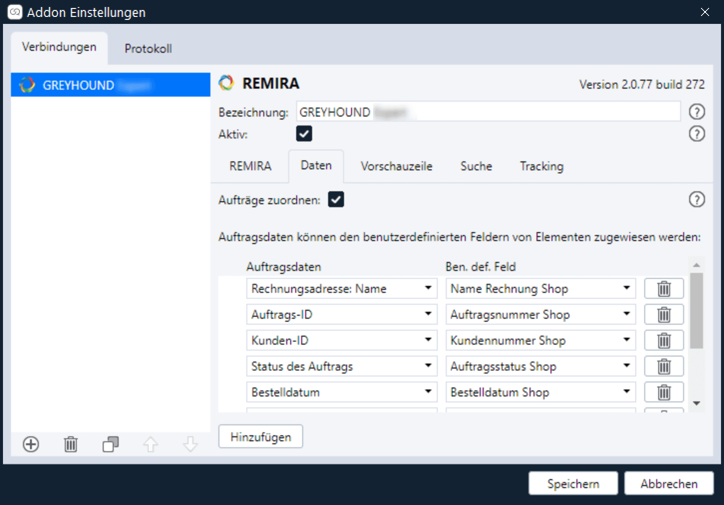Delete the selected connection in left panel
The image size is (724, 505).
click(x=71, y=444)
